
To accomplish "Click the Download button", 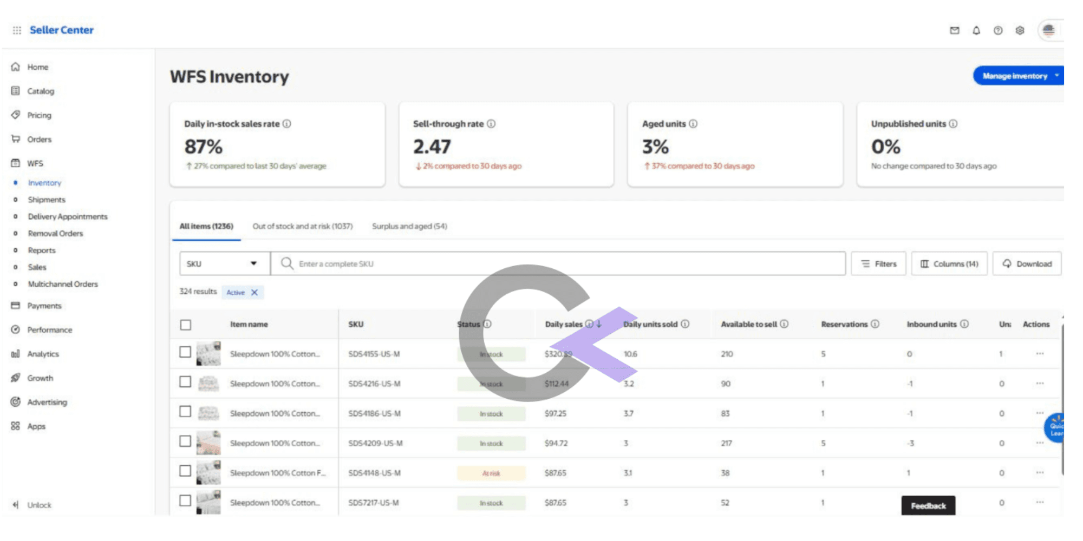I will coord(1027,263).
